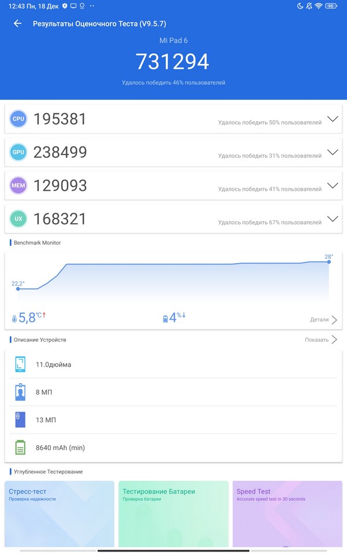
Task: Click the purple MEM badge icon
Action: click(19, 186)
